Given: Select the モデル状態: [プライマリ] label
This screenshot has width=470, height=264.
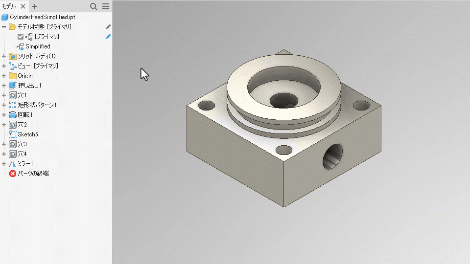Looking at the screenshot, I should [45, 26].
